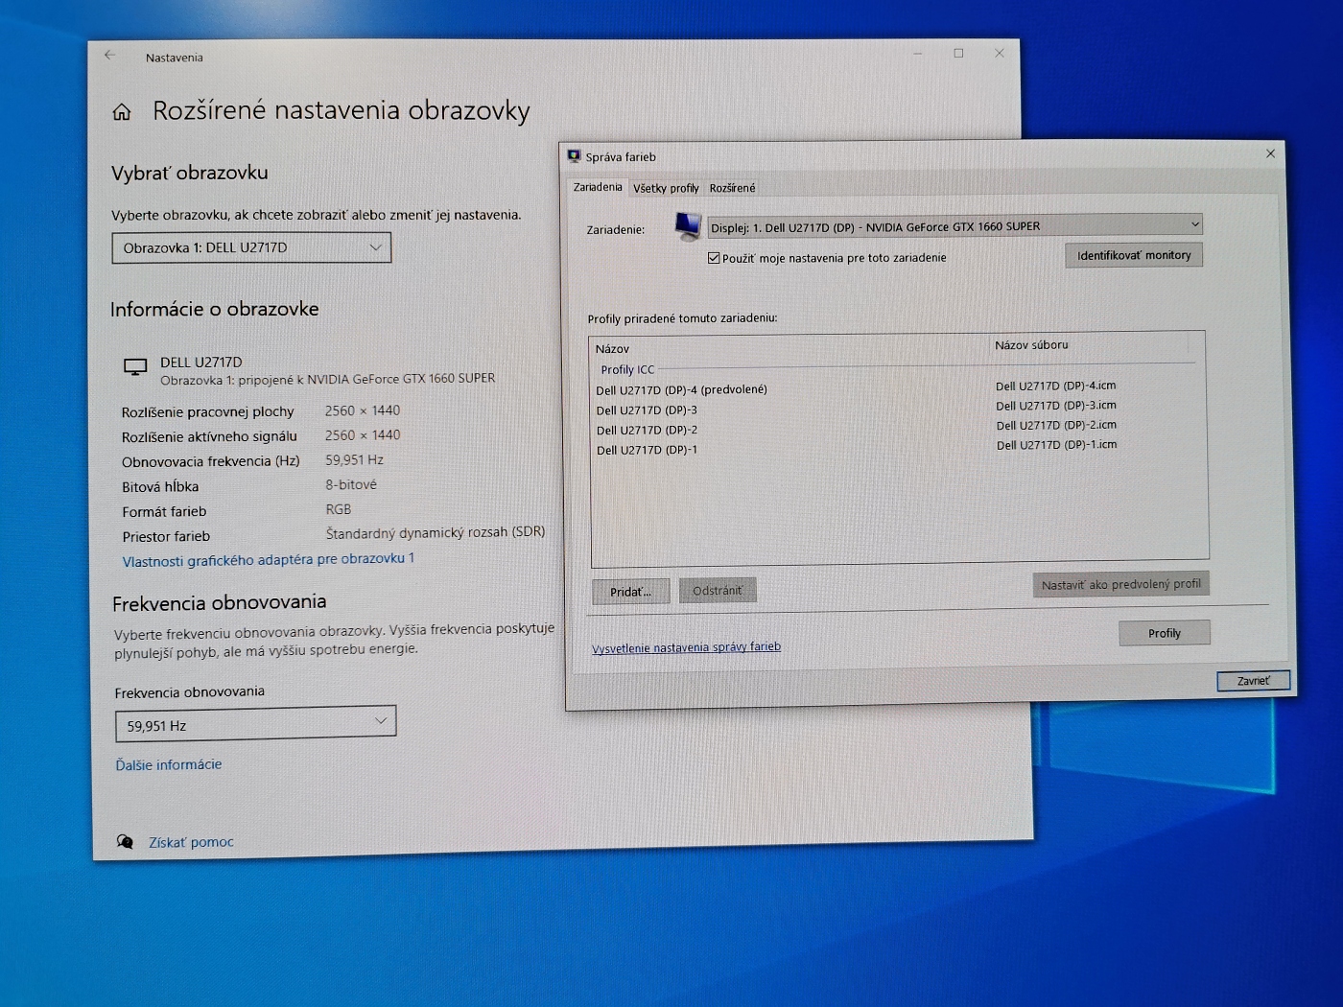1343x1007 pixels.
Task: Click the display device icon beside Zariadenie
Action: point(688,226)
